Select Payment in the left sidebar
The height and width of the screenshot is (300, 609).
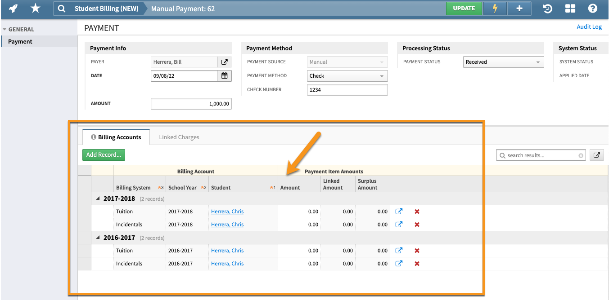[x=21, y=41]
